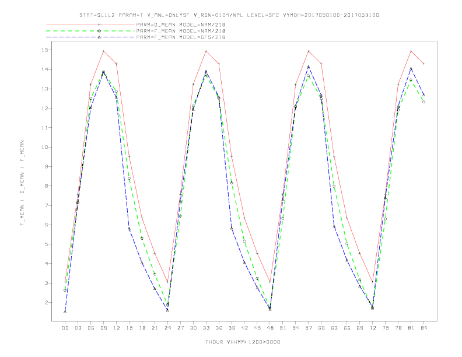462x357 pixels.
Task: Click the green dashed legend line sample
Action: click(90, 31)
